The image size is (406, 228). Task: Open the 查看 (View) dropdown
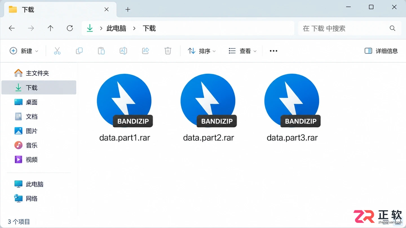[x=242, y=51]
